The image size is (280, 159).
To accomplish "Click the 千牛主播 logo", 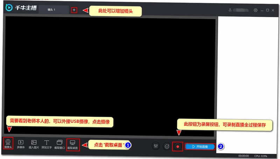I will click(21, 8).
